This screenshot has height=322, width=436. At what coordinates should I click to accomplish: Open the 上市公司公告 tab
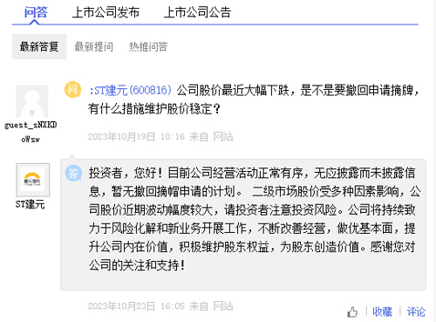point(197,12)
